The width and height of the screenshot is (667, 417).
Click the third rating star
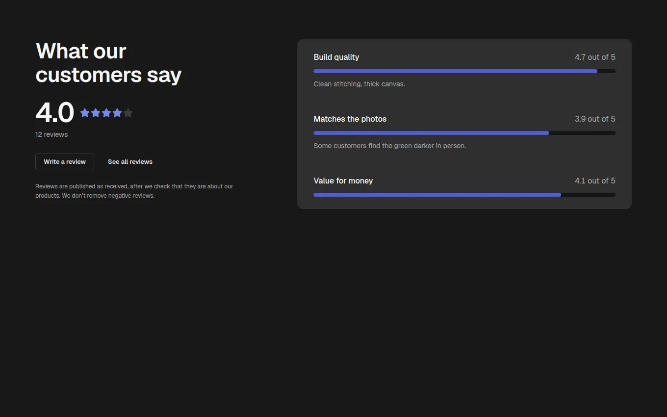[x=106, y=113]
